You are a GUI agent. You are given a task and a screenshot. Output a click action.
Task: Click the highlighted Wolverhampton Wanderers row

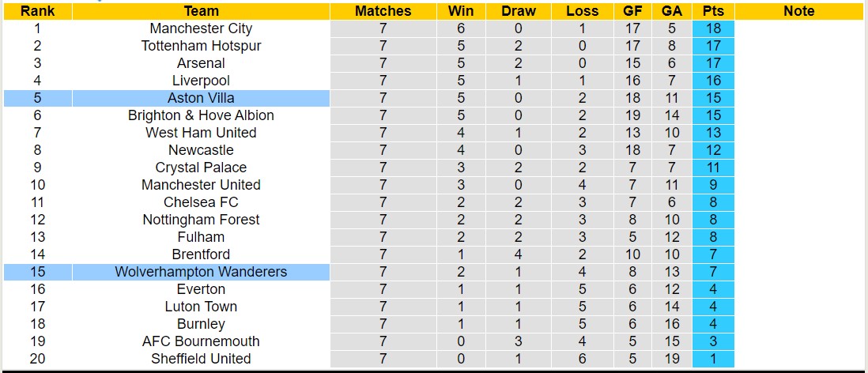tap(201, 272)
